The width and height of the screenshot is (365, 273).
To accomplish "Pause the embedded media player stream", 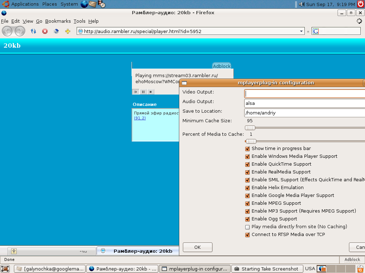I will tap(143, 92).
